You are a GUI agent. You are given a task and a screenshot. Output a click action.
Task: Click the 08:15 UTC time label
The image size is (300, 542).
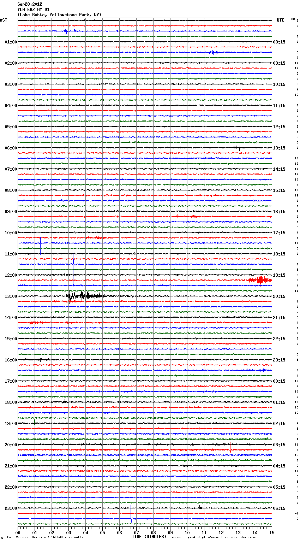click(x=279, y=42)
